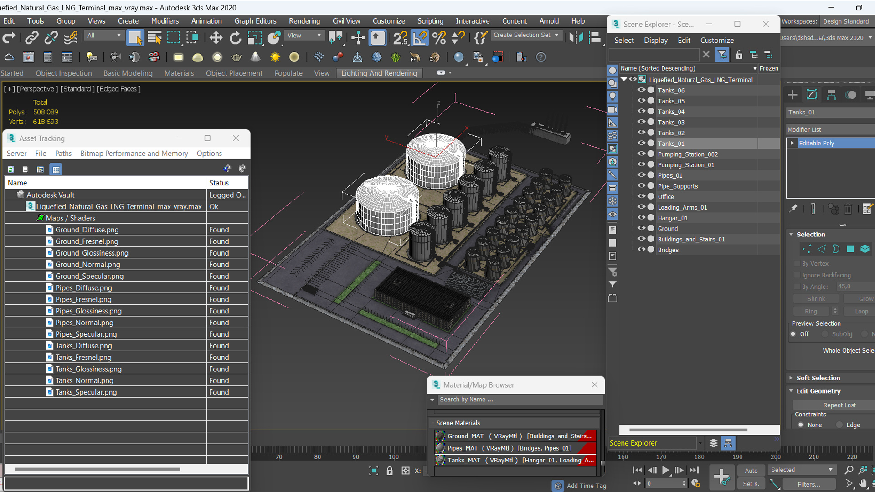Toggle visibility of Office object
This screenshot has width=875, height=492.
tap(641, 196)
